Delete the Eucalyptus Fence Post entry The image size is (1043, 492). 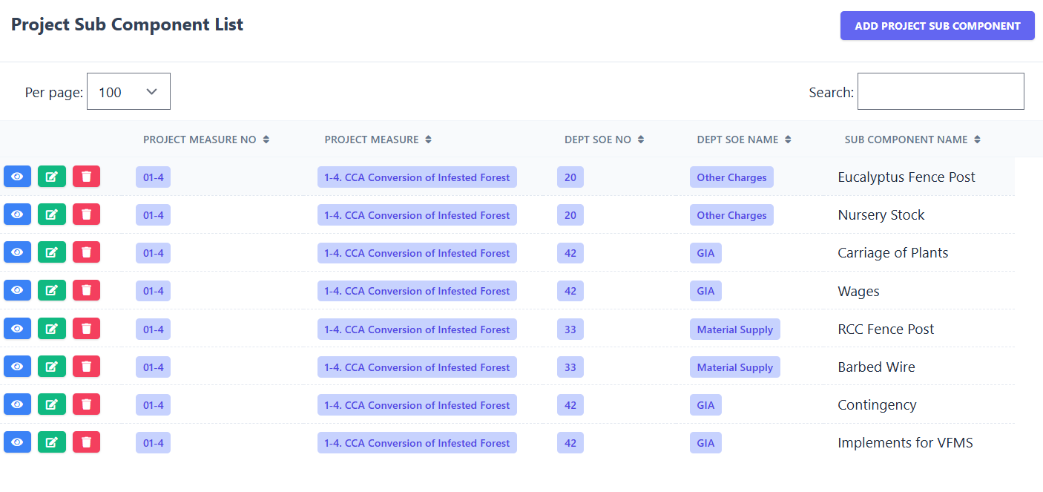[x=86, y=177]
